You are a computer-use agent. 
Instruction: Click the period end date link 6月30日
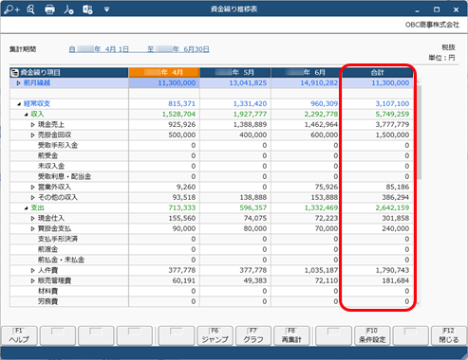tap(178, 49)
